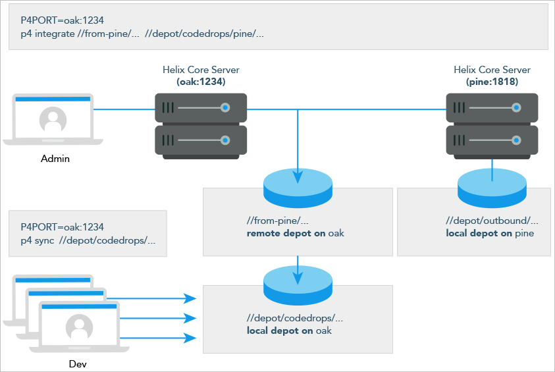Click the "Helix Core Server (pine:1818)" label
Screen dimensions: 555x372
tap(492, 76)
